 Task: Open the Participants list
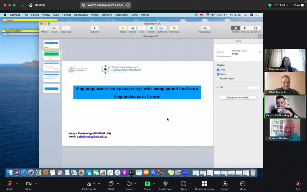click(x=89, y=184)
